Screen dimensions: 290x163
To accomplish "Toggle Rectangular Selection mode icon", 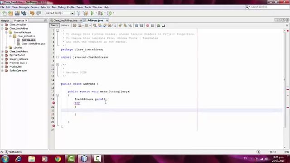I will click(114, 25).
